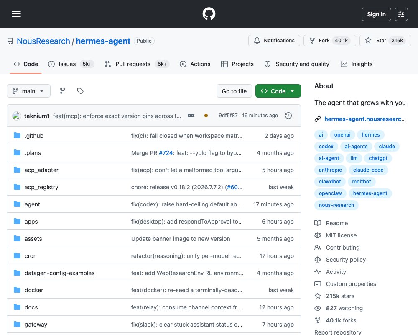Open the Pull requests tab
The height and width of the screenshot is (335, 418).
[x=137, y=64]
